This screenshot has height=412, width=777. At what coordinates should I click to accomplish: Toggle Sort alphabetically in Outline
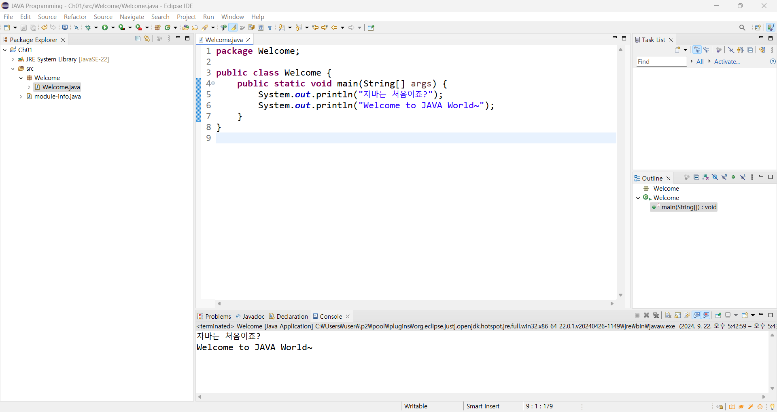pyautogui.click(x=705, y=177)
